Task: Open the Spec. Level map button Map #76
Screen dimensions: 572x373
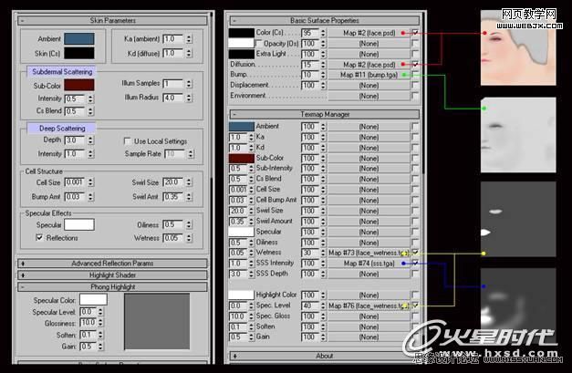Action: tap(369, 306)
